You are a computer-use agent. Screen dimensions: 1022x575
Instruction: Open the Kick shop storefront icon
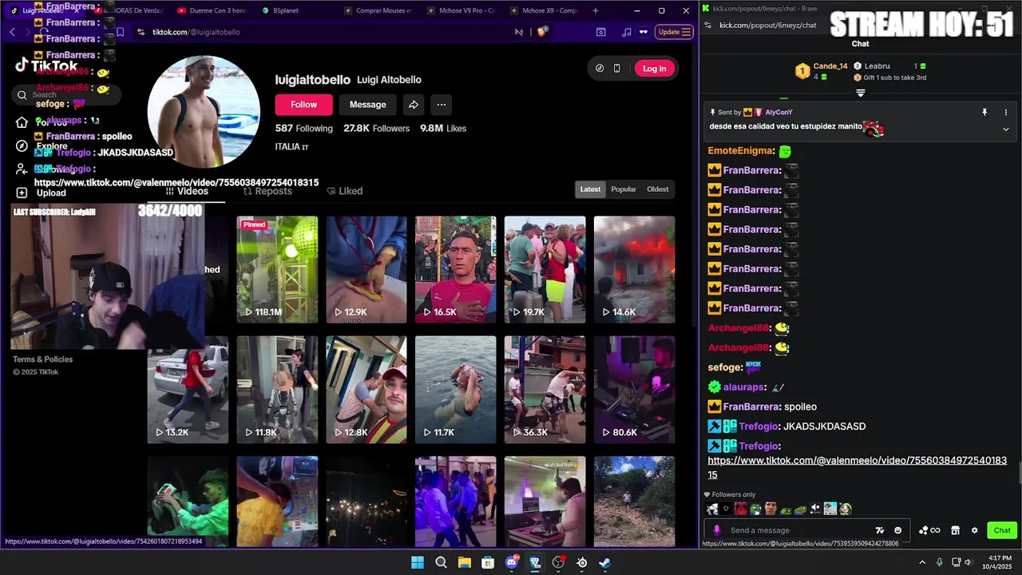(955, 530)
